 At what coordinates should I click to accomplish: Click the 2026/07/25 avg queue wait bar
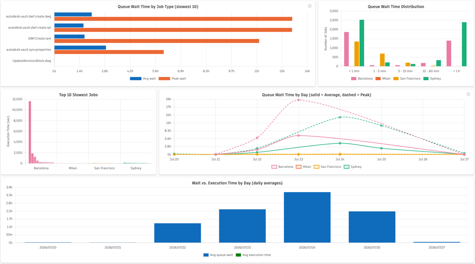(x=372, y=227)
